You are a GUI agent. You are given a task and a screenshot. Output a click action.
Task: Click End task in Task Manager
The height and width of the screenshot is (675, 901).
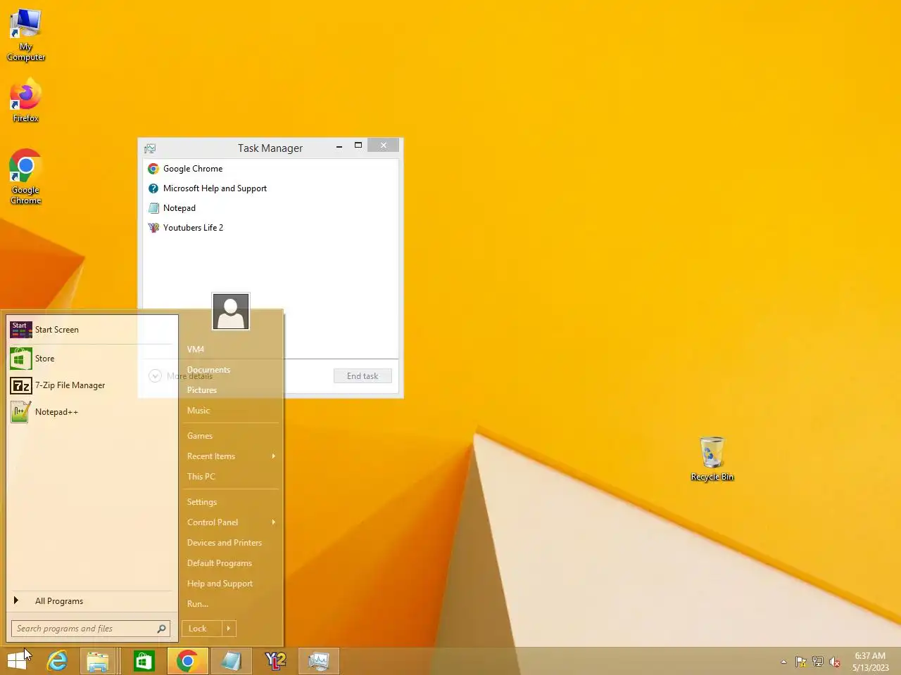coord(363,376)
